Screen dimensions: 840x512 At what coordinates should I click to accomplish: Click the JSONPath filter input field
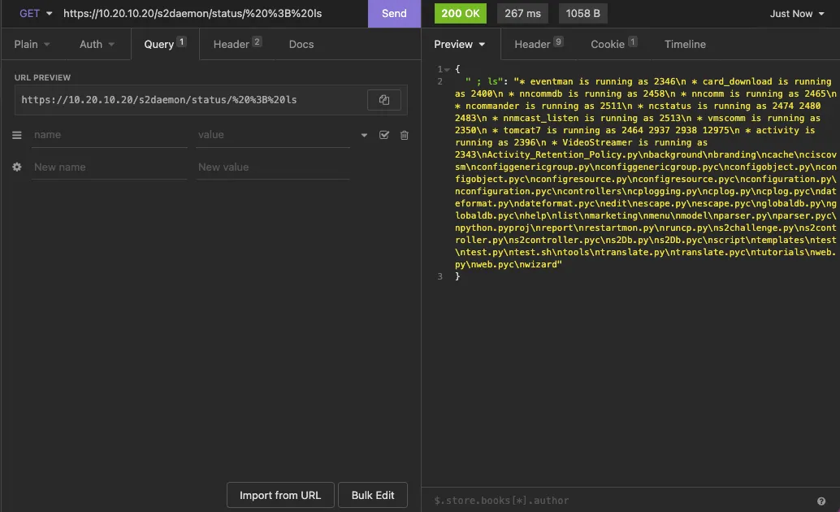(569, 499)
